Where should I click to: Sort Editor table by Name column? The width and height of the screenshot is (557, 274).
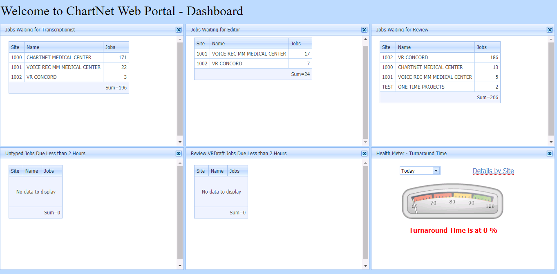pyautogui.click(x=249, y=43)
